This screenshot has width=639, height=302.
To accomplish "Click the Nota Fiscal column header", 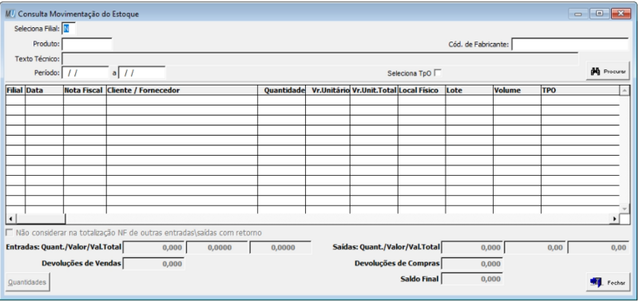I will tap(85, 90).
